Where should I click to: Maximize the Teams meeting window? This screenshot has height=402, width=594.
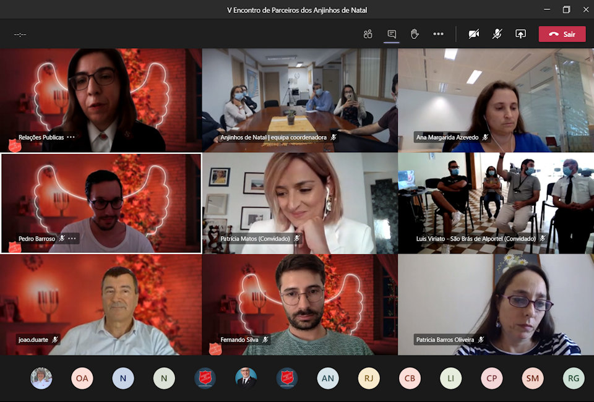[566, 9]
